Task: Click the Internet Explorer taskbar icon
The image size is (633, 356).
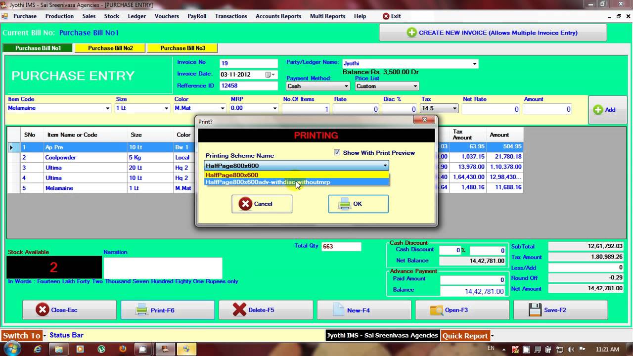Action: point(38,349)
